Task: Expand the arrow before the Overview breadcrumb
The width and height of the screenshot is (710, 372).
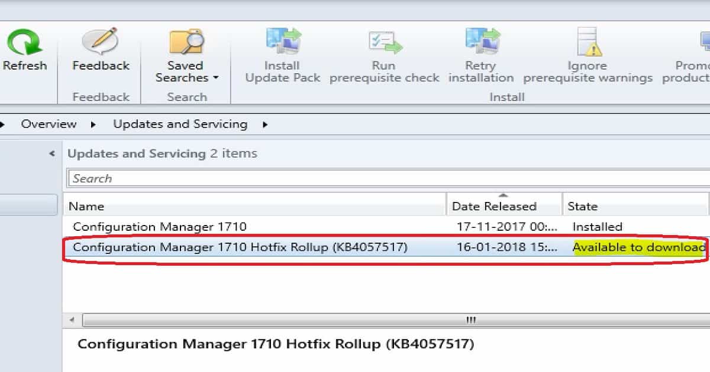Action: coord(2,125)
